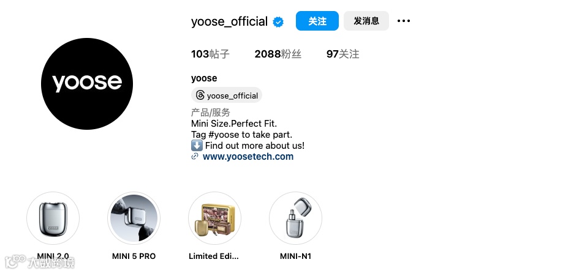Select the yoose_official username heading
Screen dimensions: 571x273
(x=229, y=21)
